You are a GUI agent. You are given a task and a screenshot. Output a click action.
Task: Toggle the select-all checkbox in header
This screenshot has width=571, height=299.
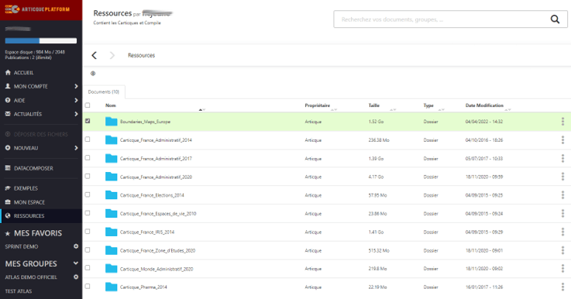88,105
